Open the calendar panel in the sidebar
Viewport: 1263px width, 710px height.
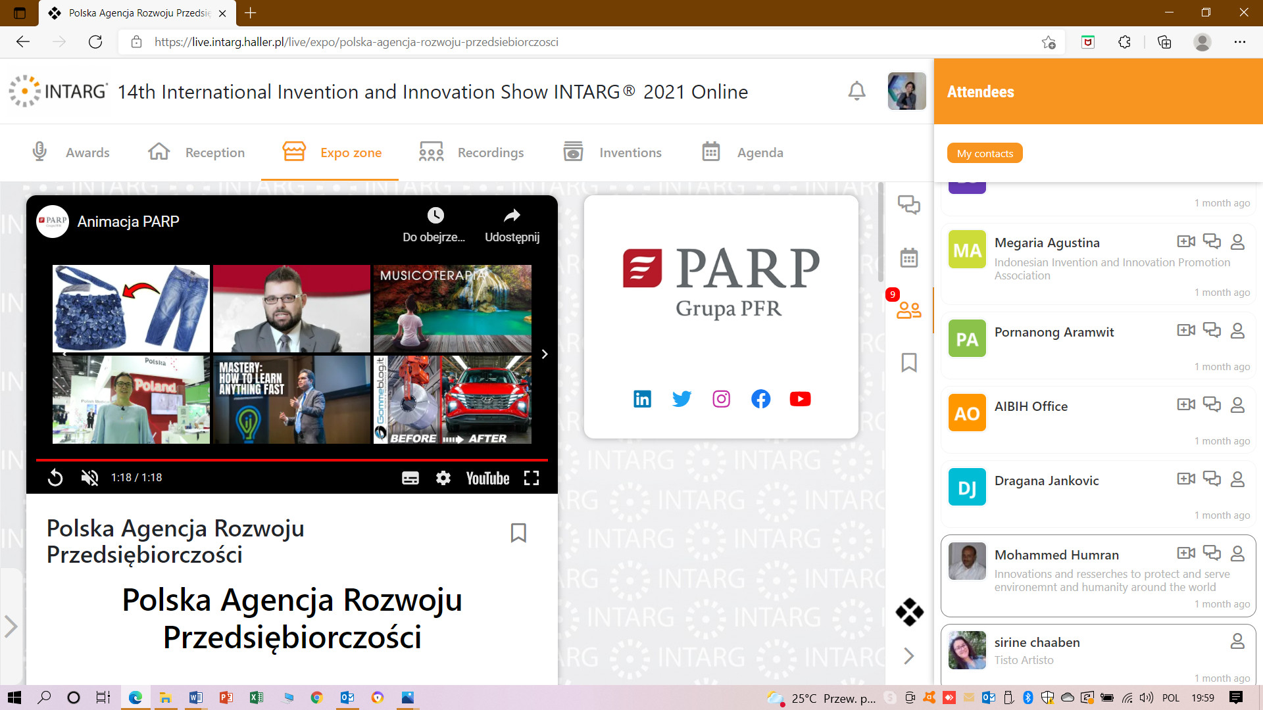pos(909,258)
